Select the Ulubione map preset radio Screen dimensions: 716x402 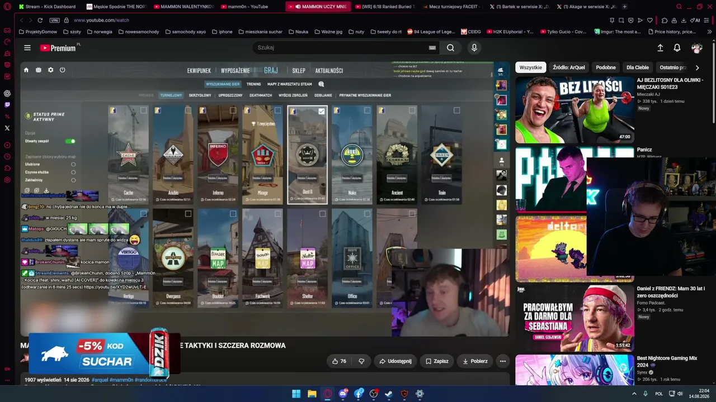[73, 164]
